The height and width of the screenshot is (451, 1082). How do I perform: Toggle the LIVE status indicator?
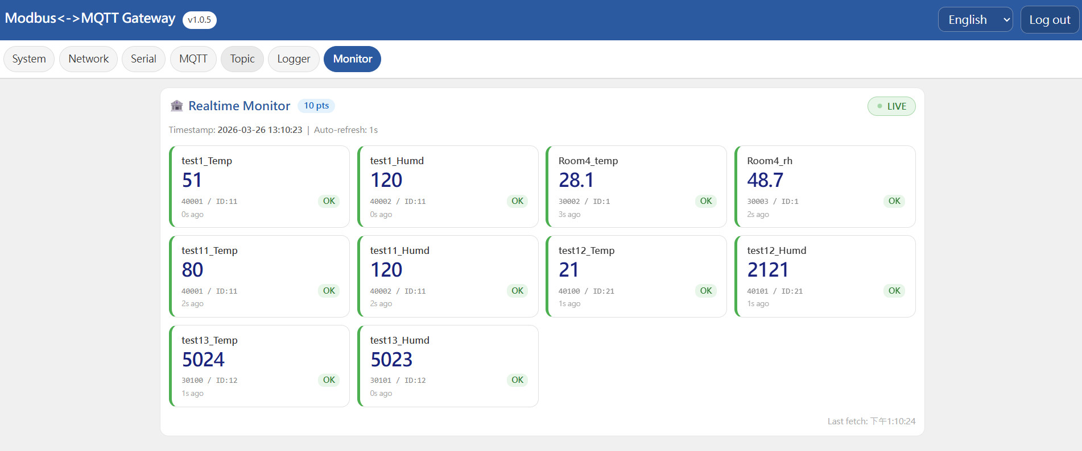point(891,106)
